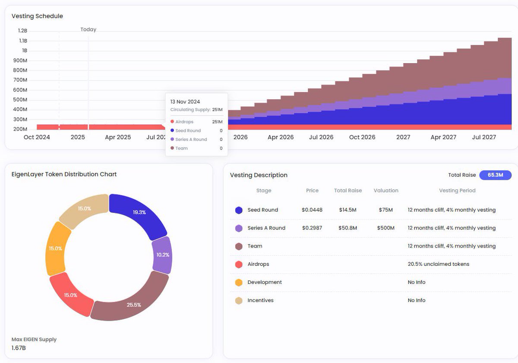This screenshot has width=518, height=363.
Task: Click the Price column header
Action: pos(312,191)
